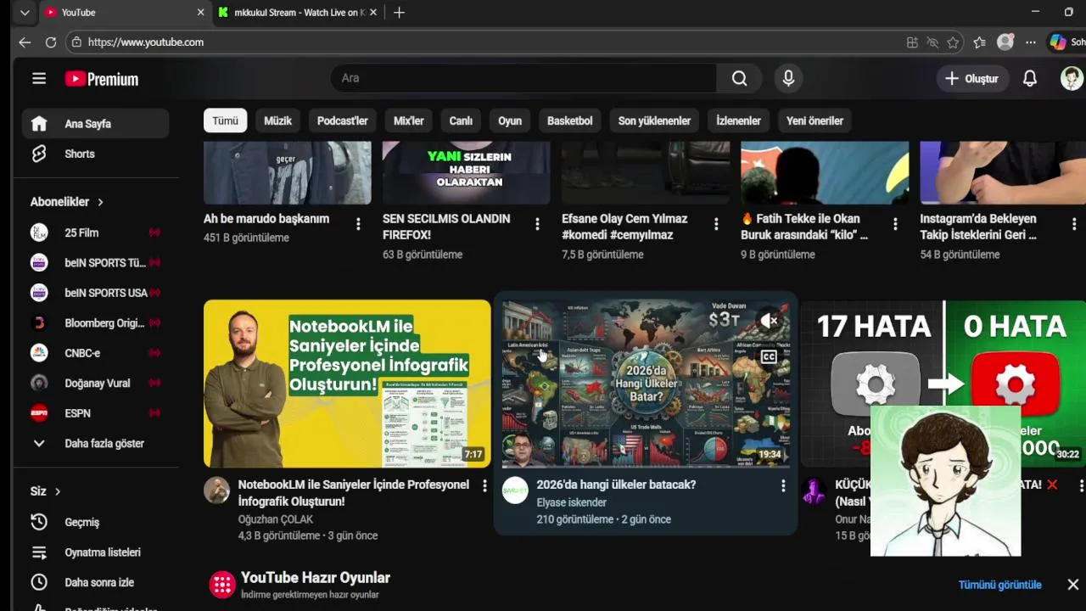Open the notifications bell
The height and width of the screenshot is (611, 1086).
coord(1030,78)
